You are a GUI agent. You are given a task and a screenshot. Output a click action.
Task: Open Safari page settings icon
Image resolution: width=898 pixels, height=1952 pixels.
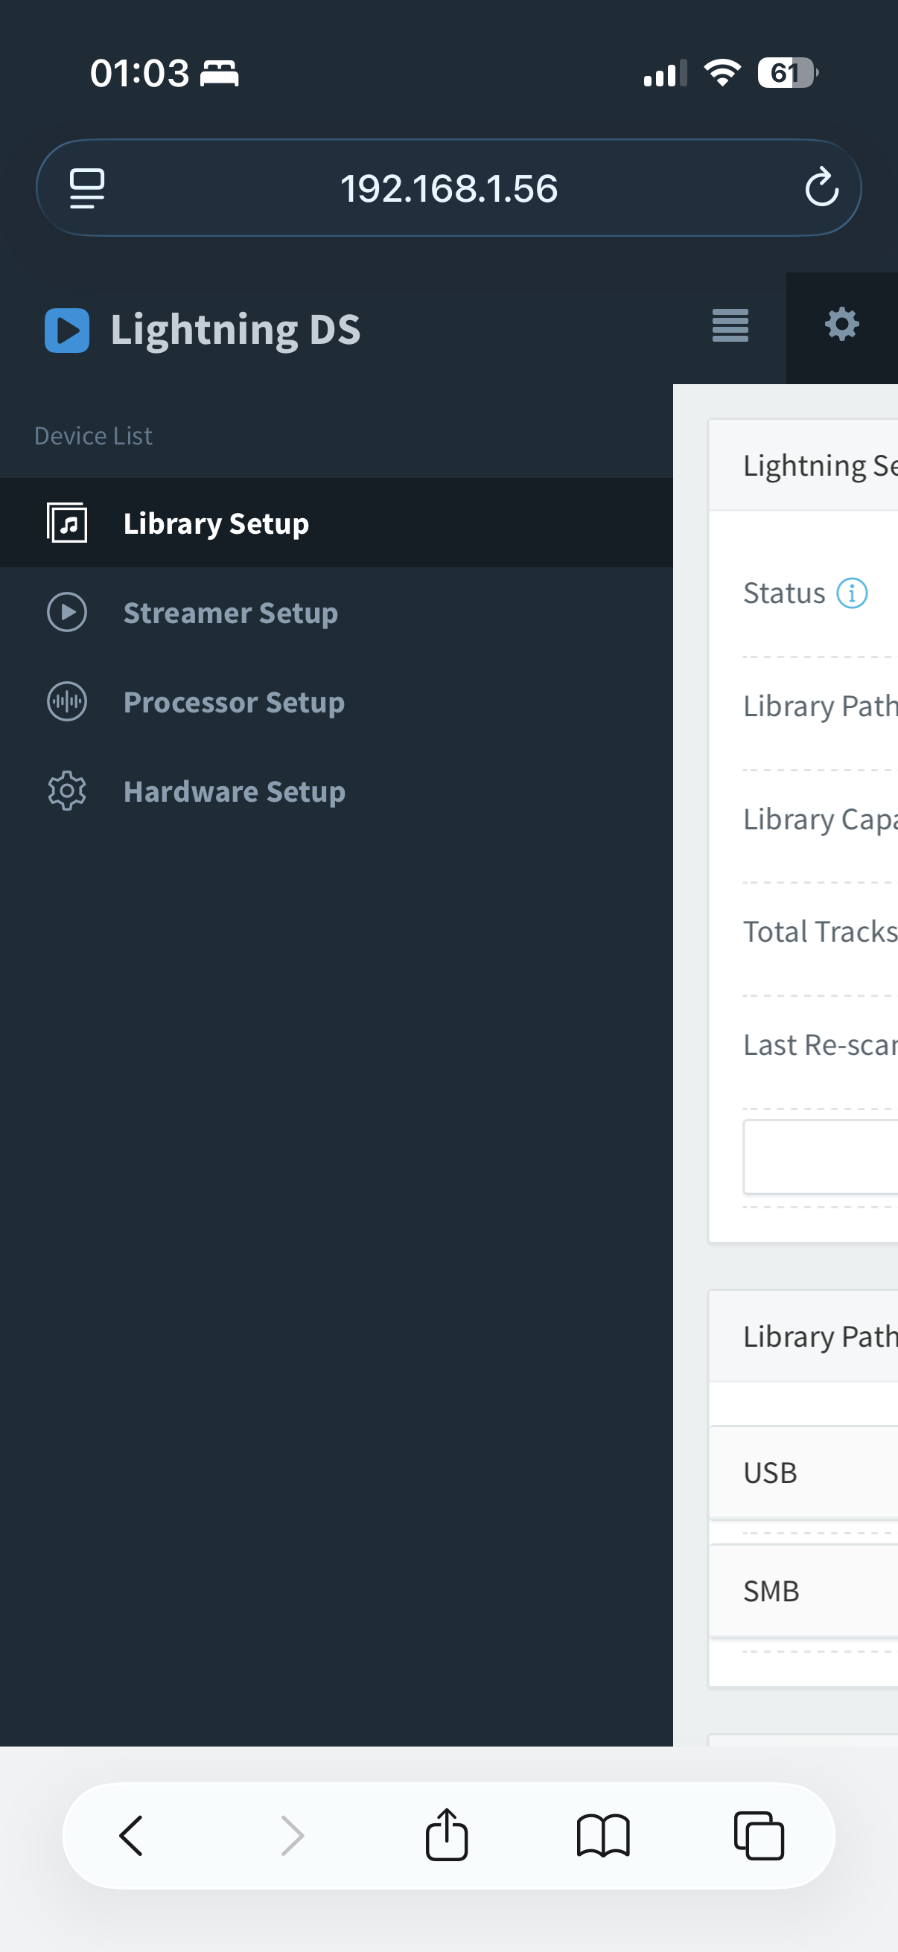pyautogui.click(x=86, y=188)
